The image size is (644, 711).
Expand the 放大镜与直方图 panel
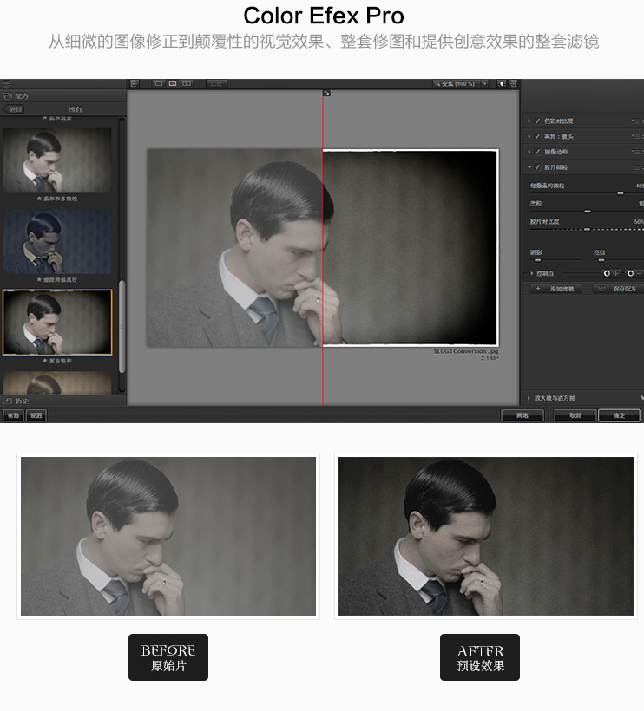pos(529,398)
